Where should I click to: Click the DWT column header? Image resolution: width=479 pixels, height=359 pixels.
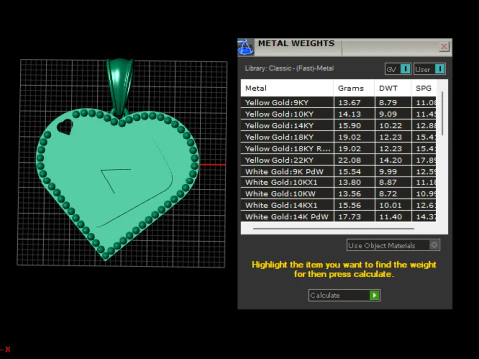[393, 88]
